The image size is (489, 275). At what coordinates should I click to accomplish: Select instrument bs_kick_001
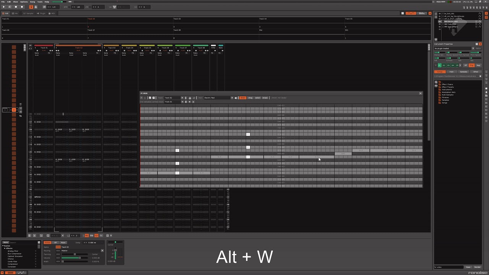pos(460,13)
